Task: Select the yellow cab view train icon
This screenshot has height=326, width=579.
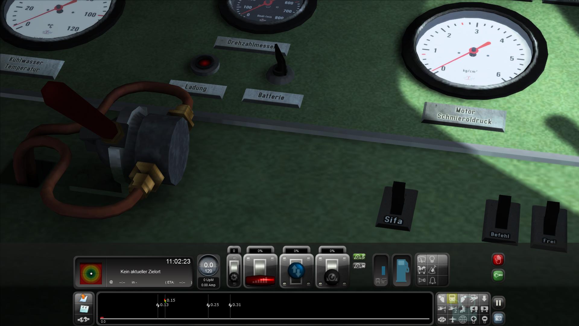Action: point(452,299)
